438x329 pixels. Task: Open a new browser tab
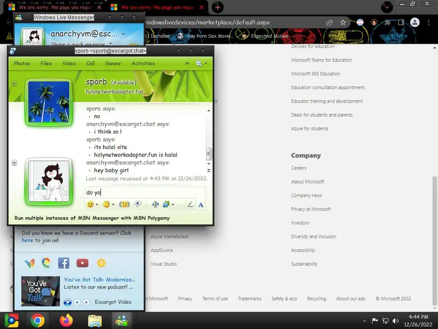point(218,7)
